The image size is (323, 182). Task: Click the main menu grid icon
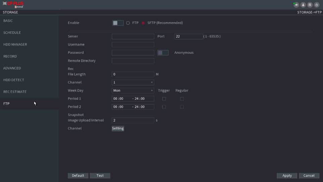310,5
